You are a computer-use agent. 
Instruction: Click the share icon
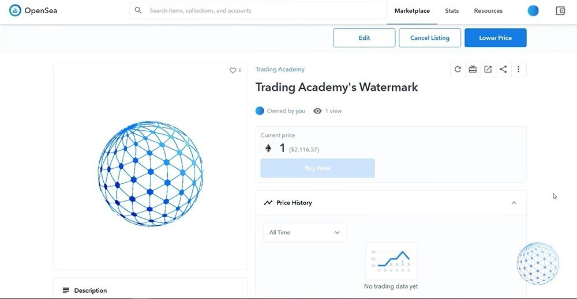503,69
